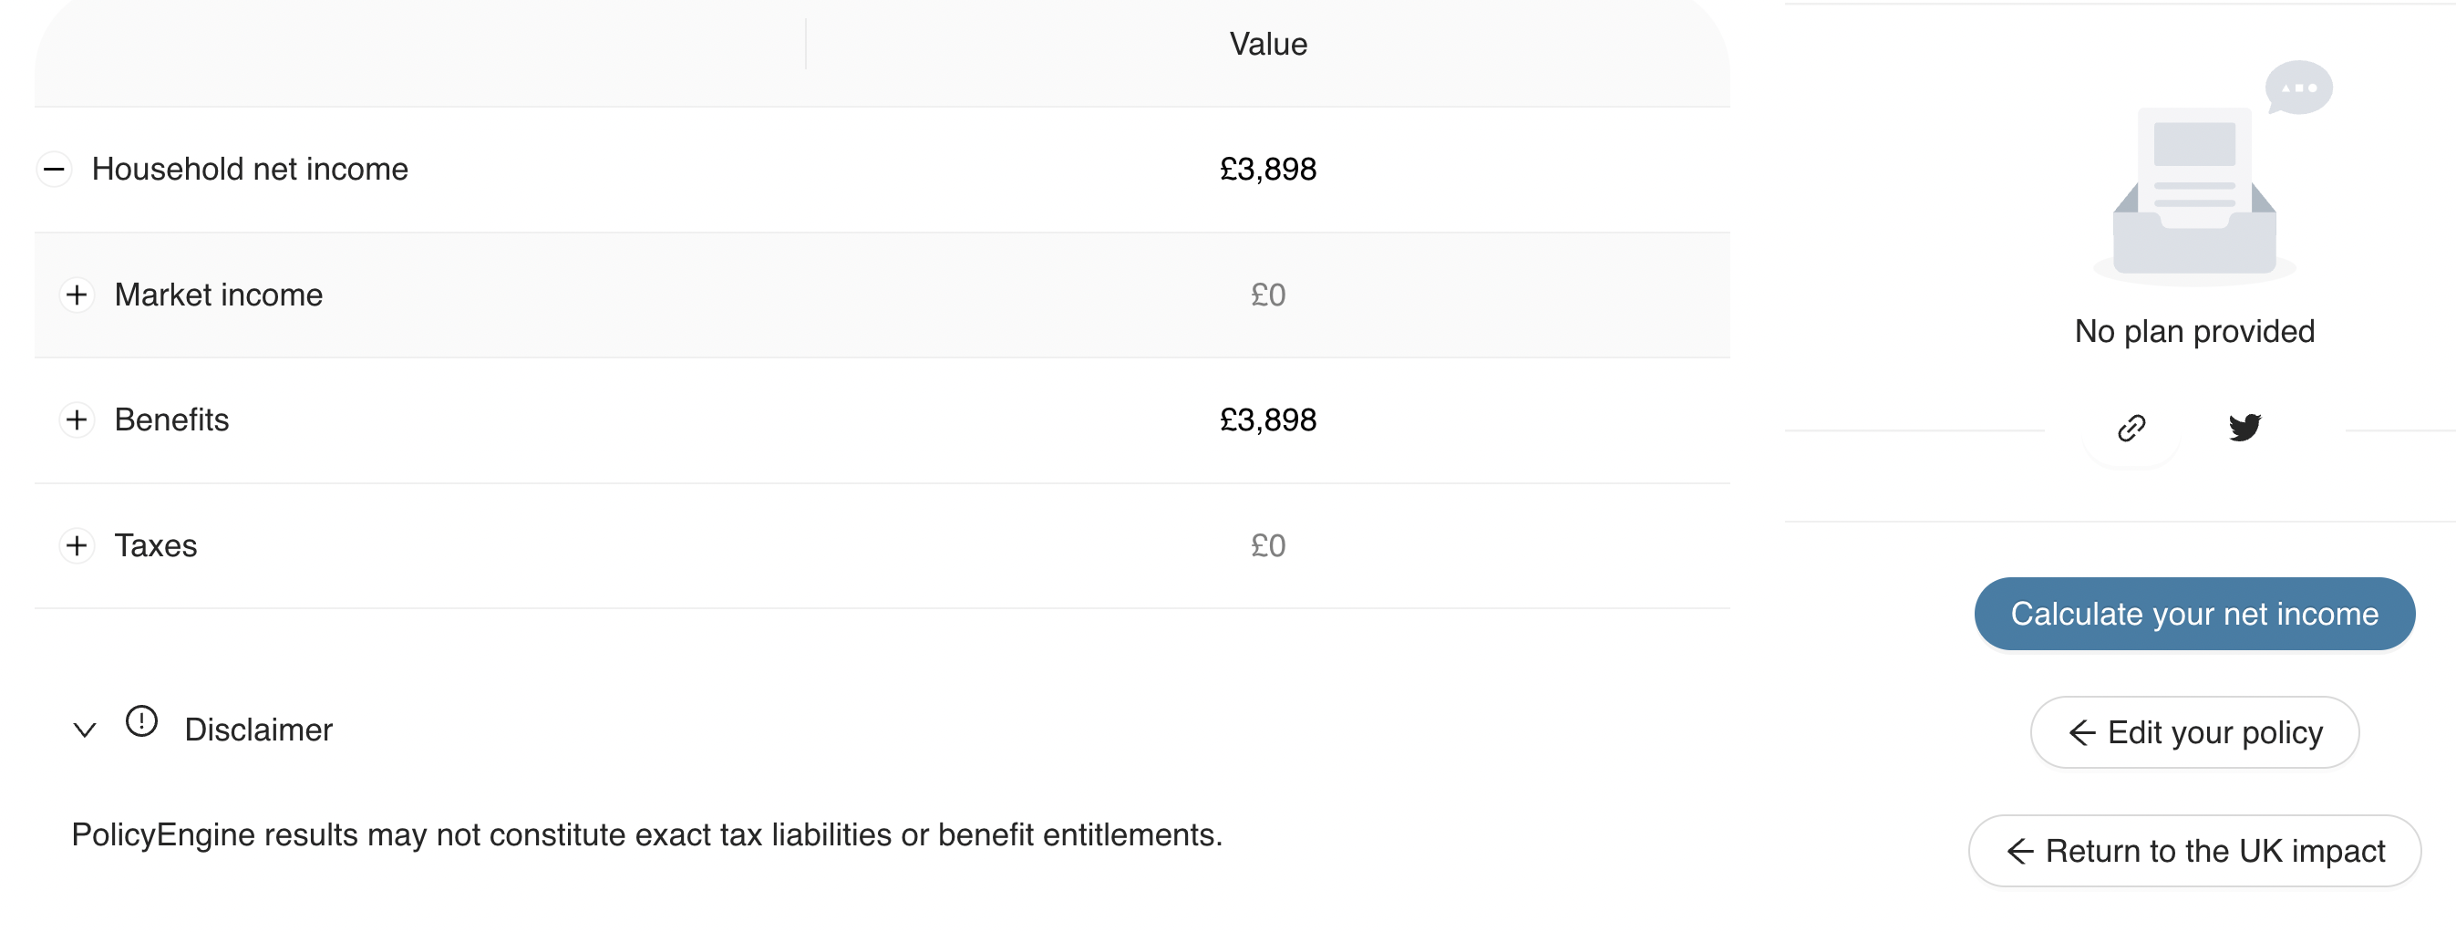The width and height of the screenshot is (2456, 932).
Task: Click the arrow in Return to the UK impact
Action: click(2019, 850)
